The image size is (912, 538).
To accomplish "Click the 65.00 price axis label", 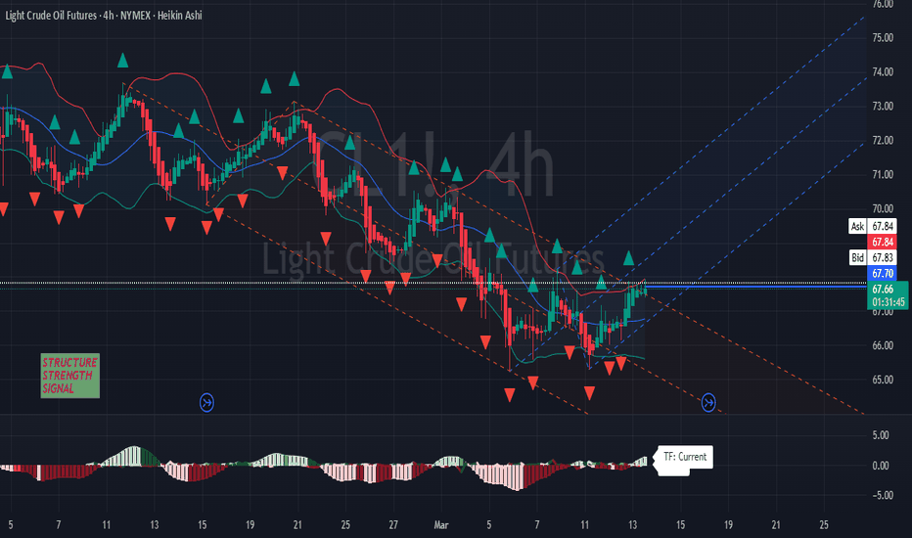I will (x=883, y=380).
